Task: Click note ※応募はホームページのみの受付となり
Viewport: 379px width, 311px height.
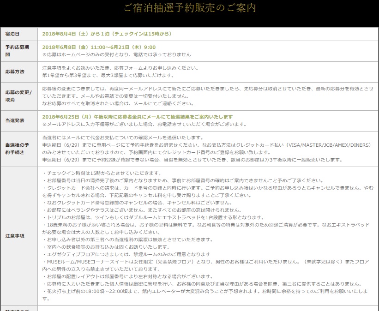Action: pyautogui.click(x=116, y=54)
